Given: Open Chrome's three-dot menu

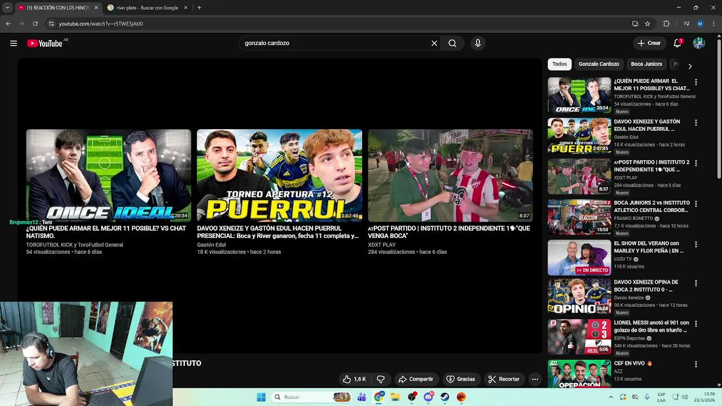Looking at the screenshot, I should tap(714, 24).
